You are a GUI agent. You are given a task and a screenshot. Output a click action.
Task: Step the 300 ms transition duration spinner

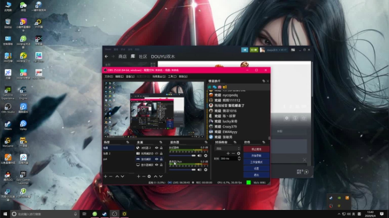[x=239, y=159]
